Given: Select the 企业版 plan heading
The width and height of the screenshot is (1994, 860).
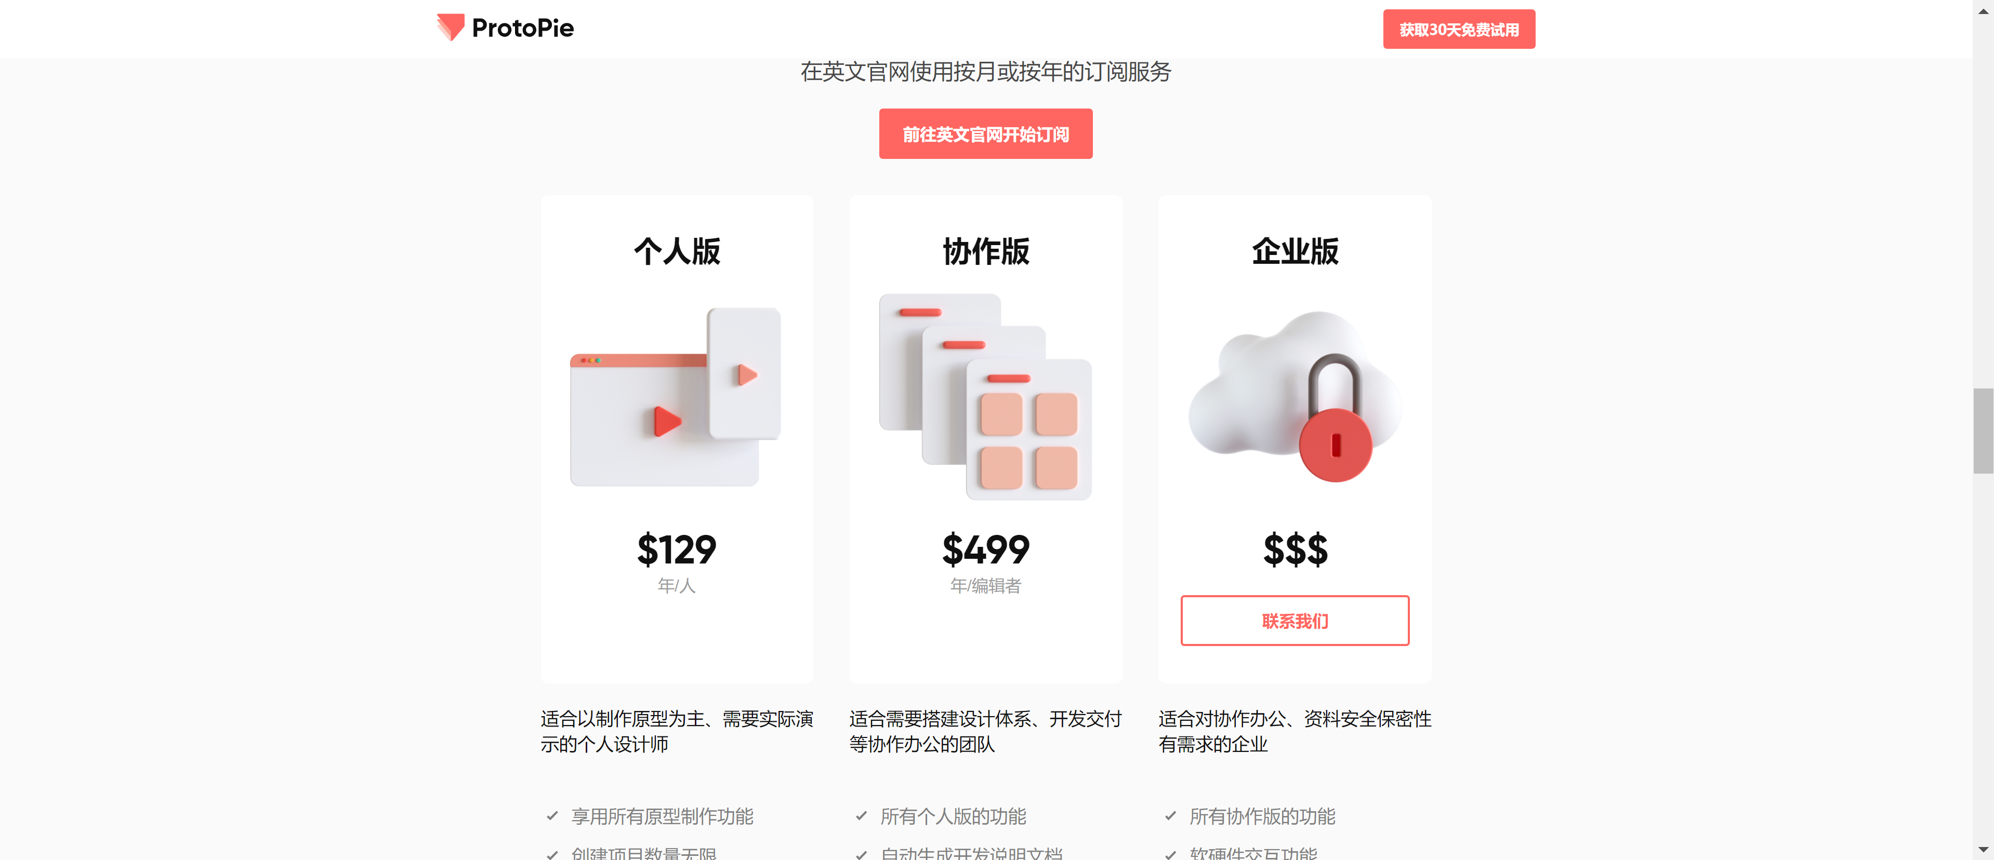Looking at the screenshot, I should pos(1295,251).
